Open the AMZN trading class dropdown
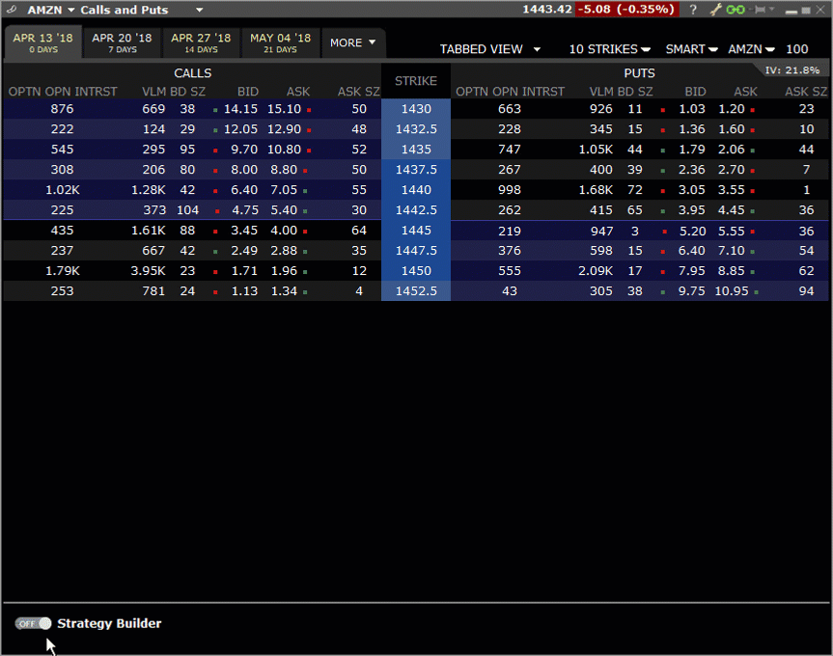Viewport: 833px width, 656px height. 751,49
